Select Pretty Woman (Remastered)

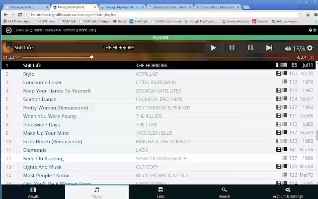click(x=56, y=108)
